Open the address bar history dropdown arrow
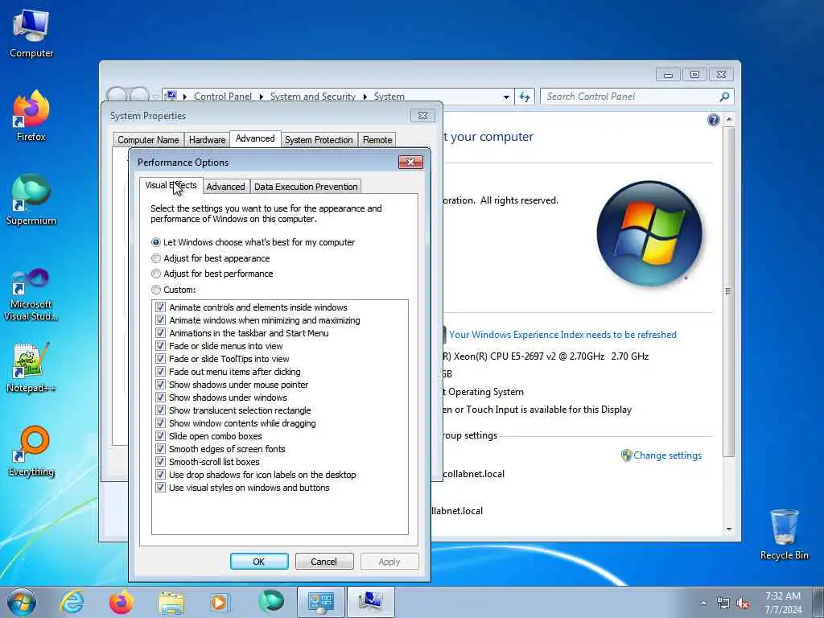 coord(506,97)
